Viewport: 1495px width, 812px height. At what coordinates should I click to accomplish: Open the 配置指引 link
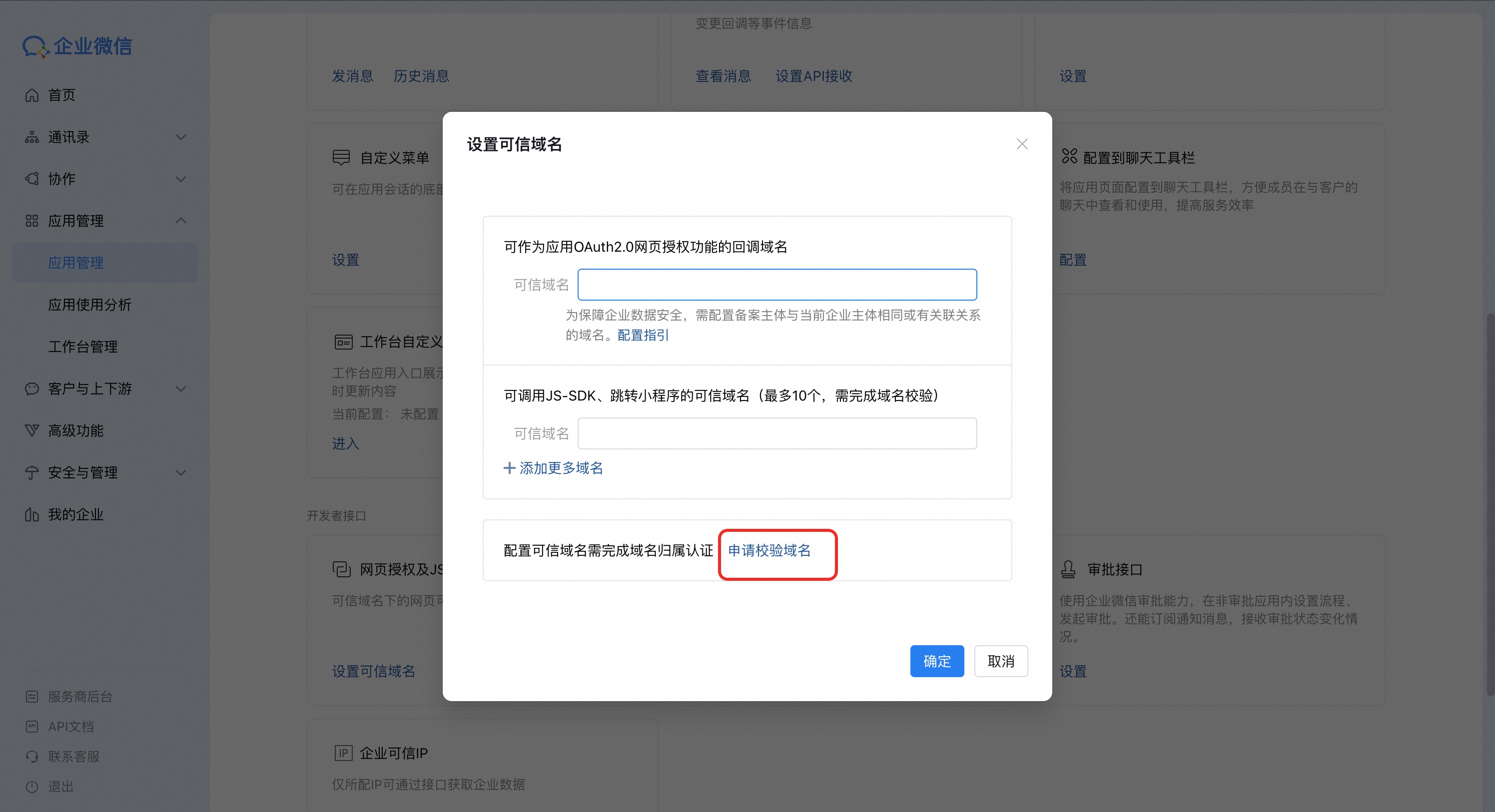[643, 335]
